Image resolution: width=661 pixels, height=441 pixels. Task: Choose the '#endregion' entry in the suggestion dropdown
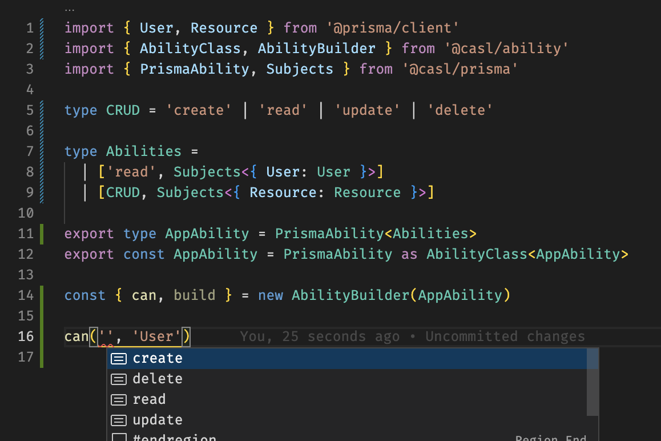[175, 438]
